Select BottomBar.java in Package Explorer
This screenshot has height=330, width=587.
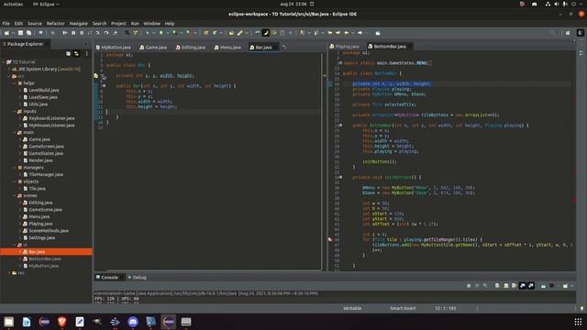tap(45, 258)
